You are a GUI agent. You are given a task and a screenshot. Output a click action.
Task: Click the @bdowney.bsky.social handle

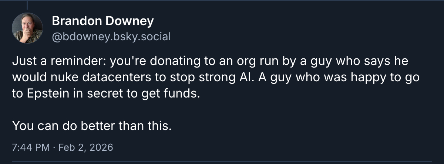111,37
